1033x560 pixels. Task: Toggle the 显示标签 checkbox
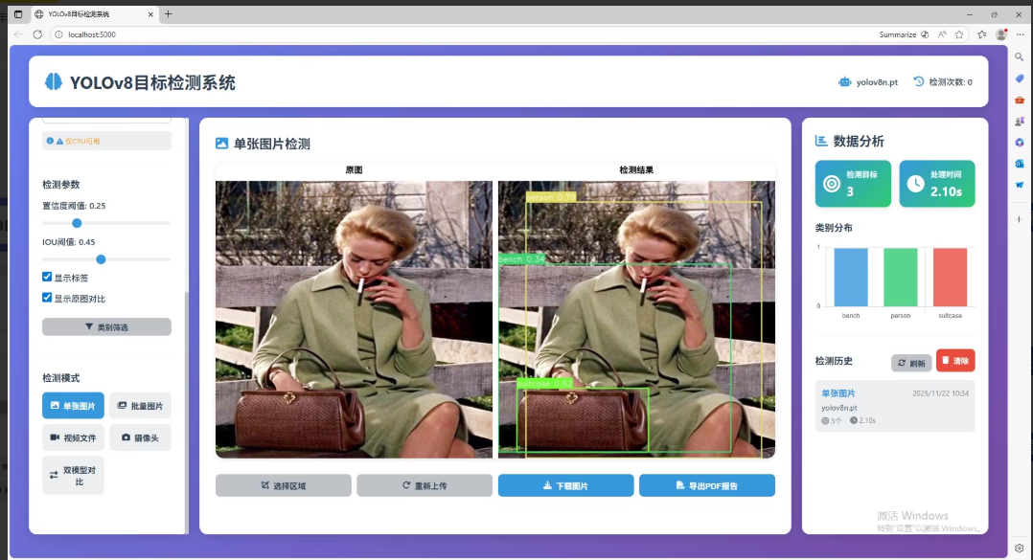47,277
